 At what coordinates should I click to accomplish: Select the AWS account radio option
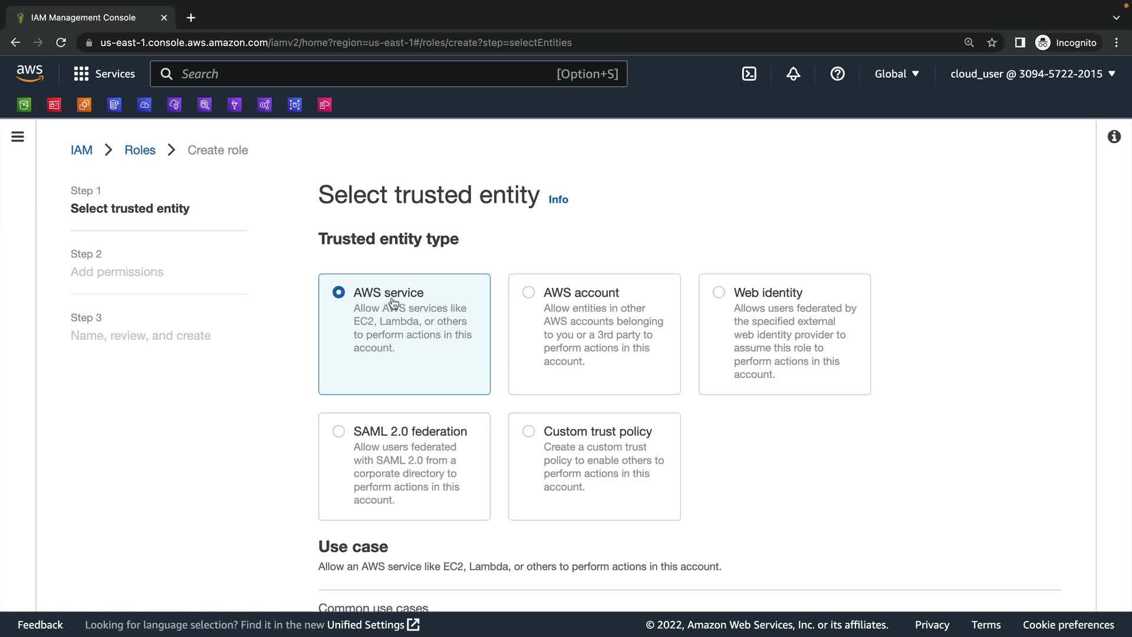[529, 293]
